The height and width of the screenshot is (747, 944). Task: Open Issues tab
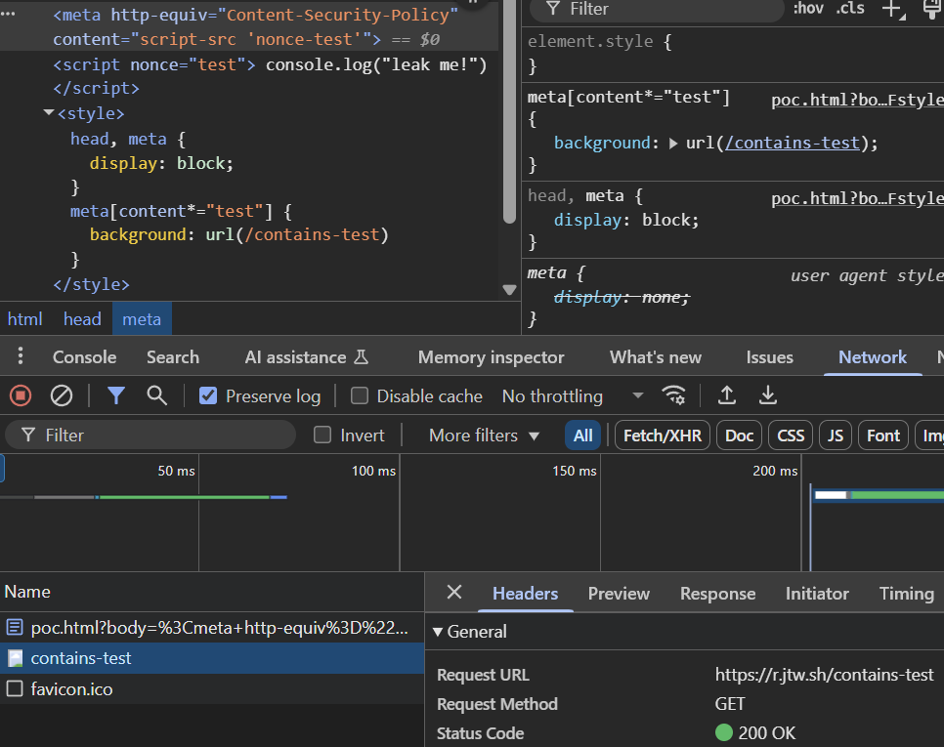(x=769, y=357)
